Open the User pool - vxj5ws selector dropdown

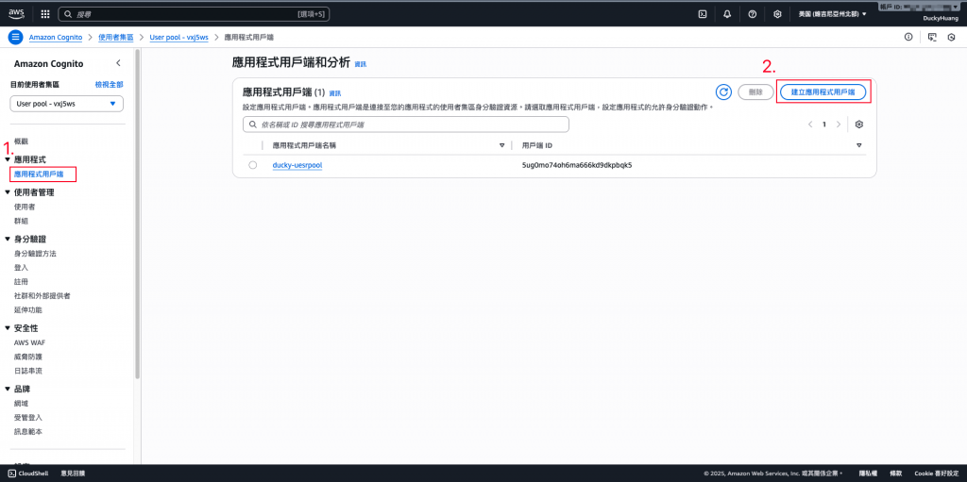tap(67, 104)
